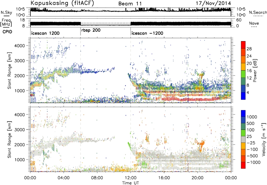This screenshot has height=185, width=267.
Task: Click the "16:00" time axis label
Action: tap(164, 178)
